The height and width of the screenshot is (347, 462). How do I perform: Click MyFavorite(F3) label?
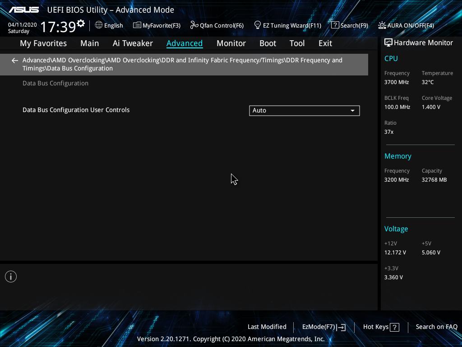[162, 26]
